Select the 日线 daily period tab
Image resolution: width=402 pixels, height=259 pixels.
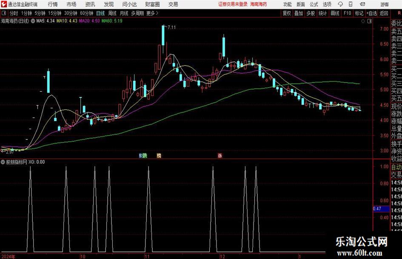100,13
